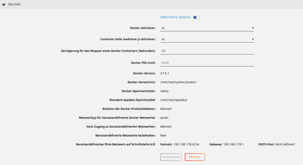Viewport: 303px width, 165px height.
Task: Click Aktiviert next to Rotation der Docker-Protokolldateien
Action: 166,109
